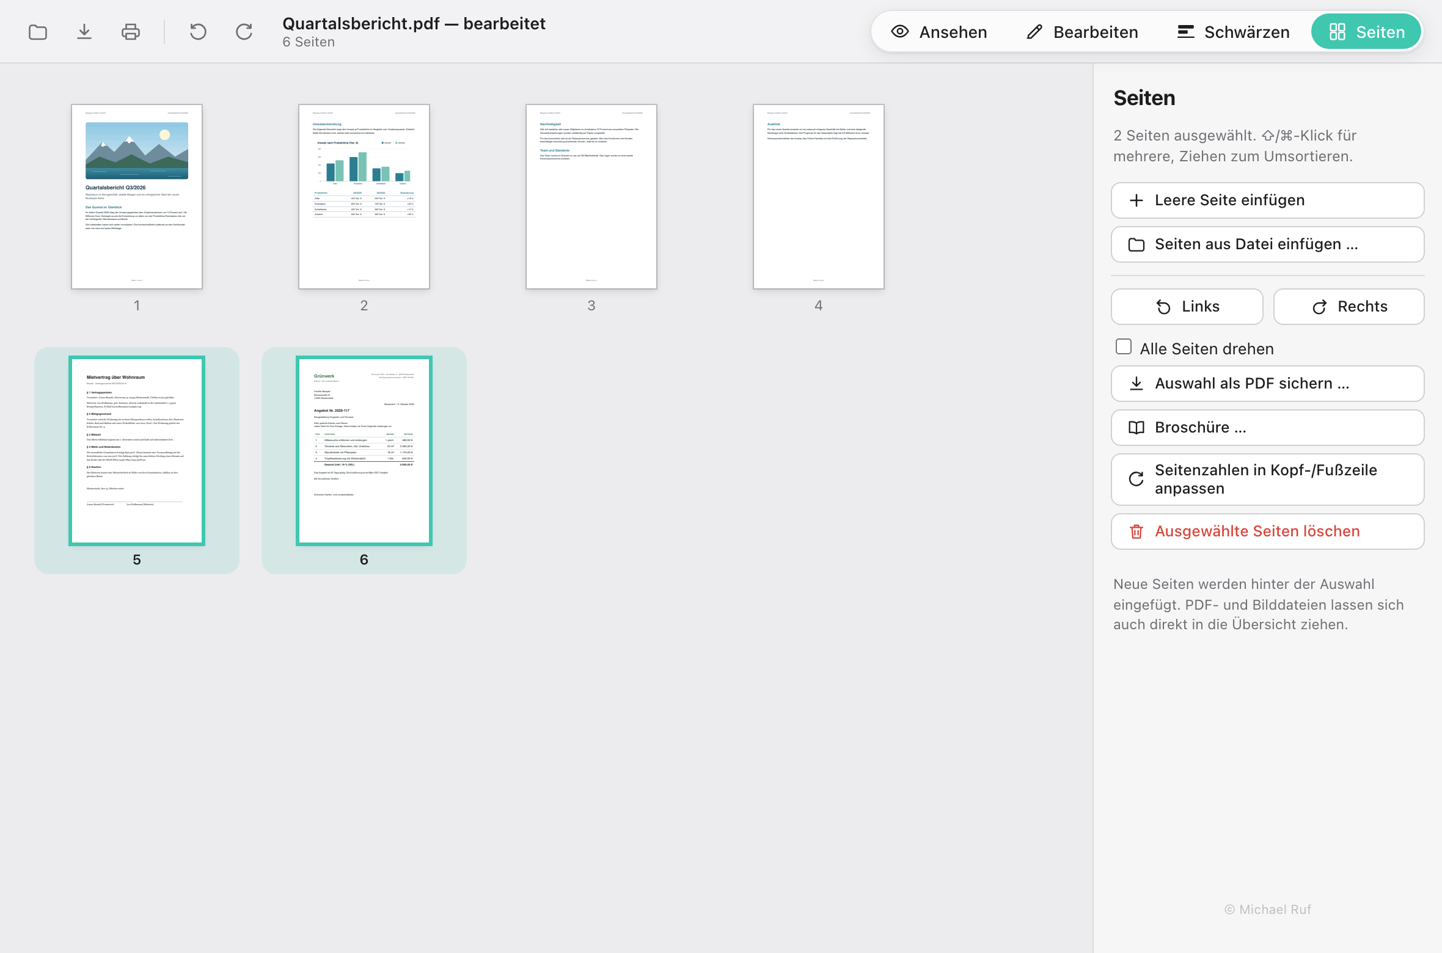Click Seitenzahlen in Kopf-/Fußzeile anpassen
Viewport: 1442px width, 953px height.
(1267, 480)
